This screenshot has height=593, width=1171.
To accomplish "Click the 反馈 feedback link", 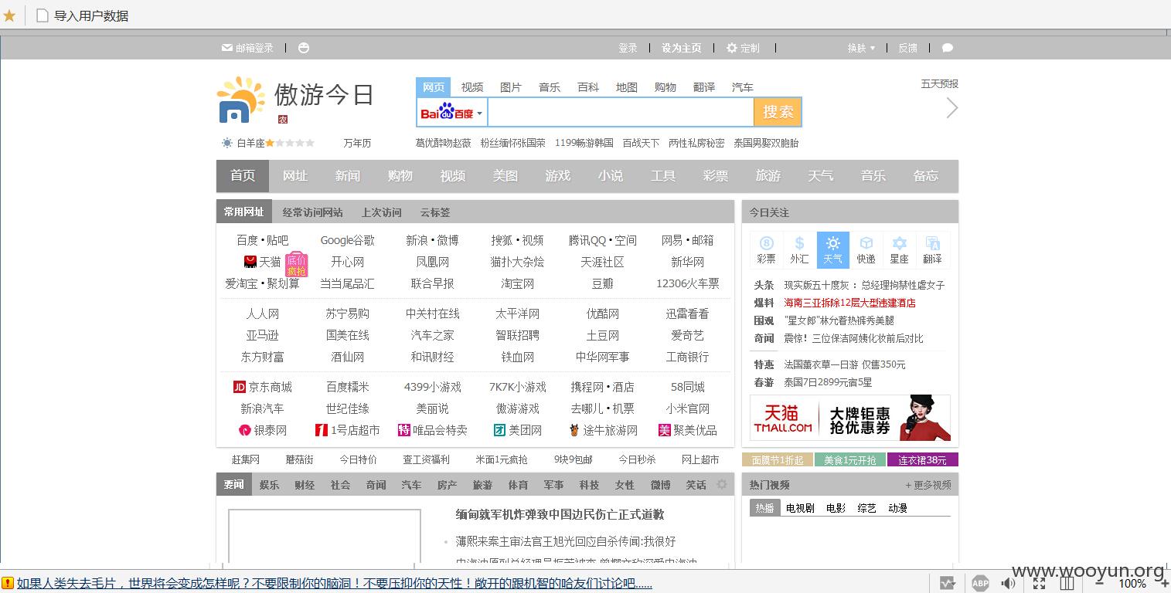I will (908, 48).
